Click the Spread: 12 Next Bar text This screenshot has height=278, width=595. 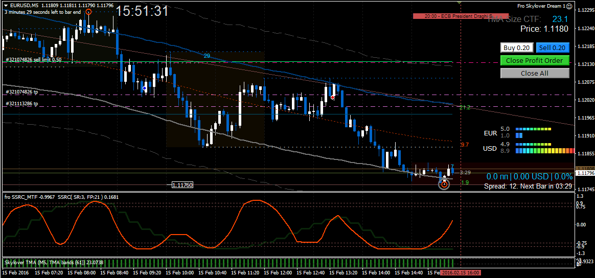528,186
